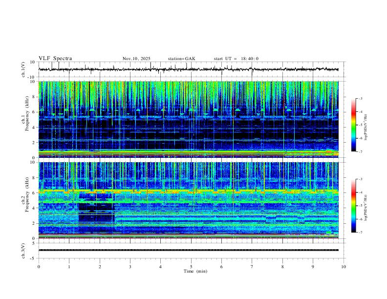Screen dimensions: 387x299
Task: Click time axis tick label '0'
Action: (x=39, y=267)
